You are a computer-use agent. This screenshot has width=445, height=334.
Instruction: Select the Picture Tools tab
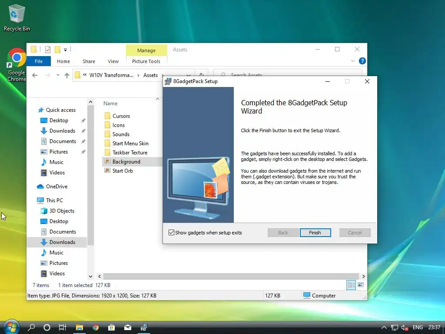tap(146, 61)
